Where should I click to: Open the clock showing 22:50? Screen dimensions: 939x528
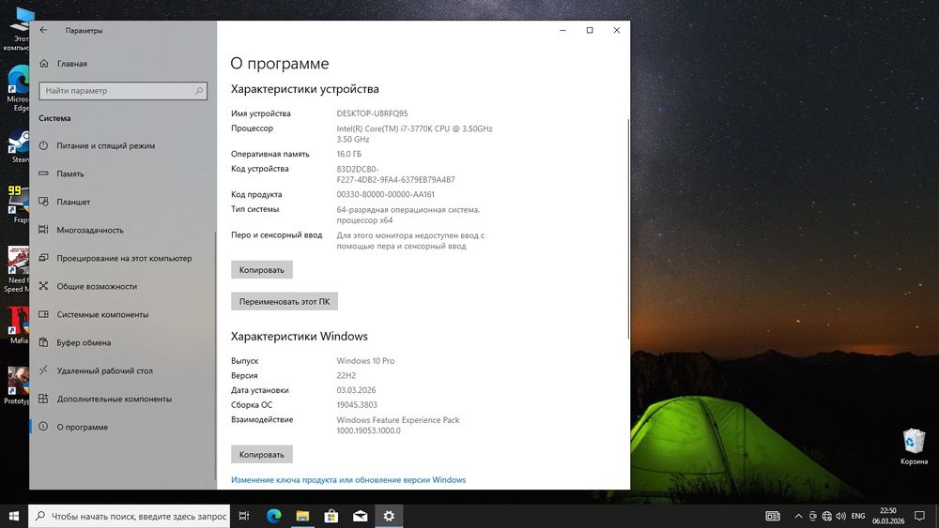888,516
